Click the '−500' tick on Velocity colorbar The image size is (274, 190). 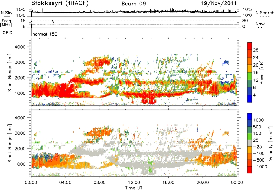(x=259, y=160)
